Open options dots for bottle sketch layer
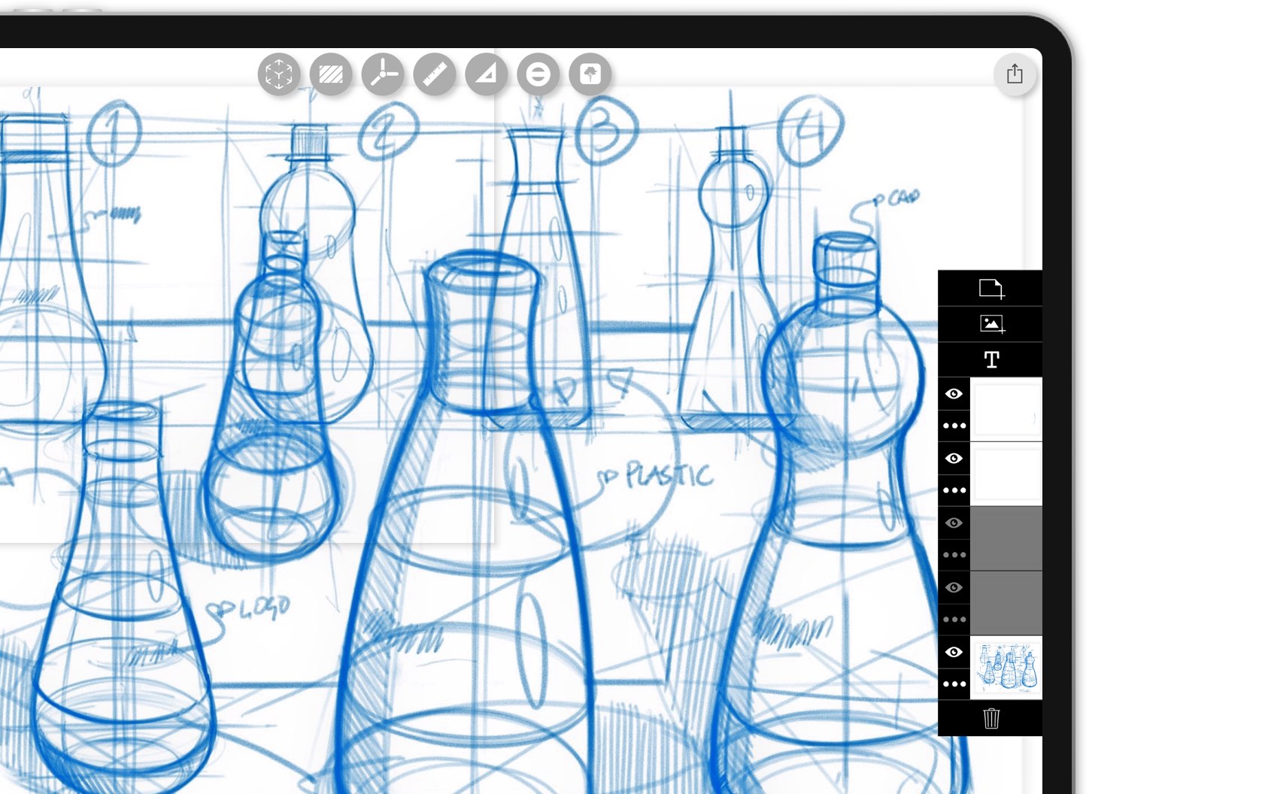Screen dimensions: 1271x794 coord(954,684)
